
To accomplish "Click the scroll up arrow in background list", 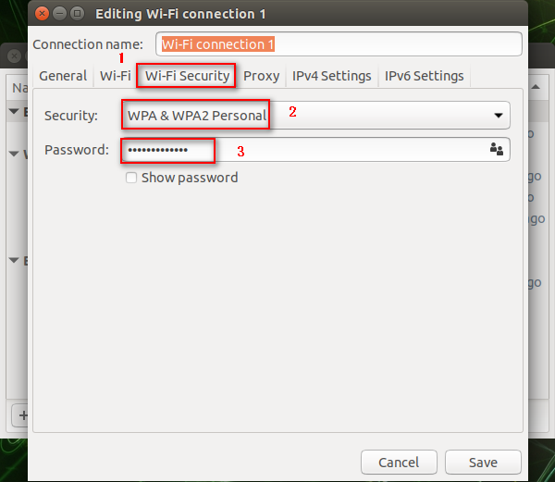I will pyautogui.click(x=536, y=87).
